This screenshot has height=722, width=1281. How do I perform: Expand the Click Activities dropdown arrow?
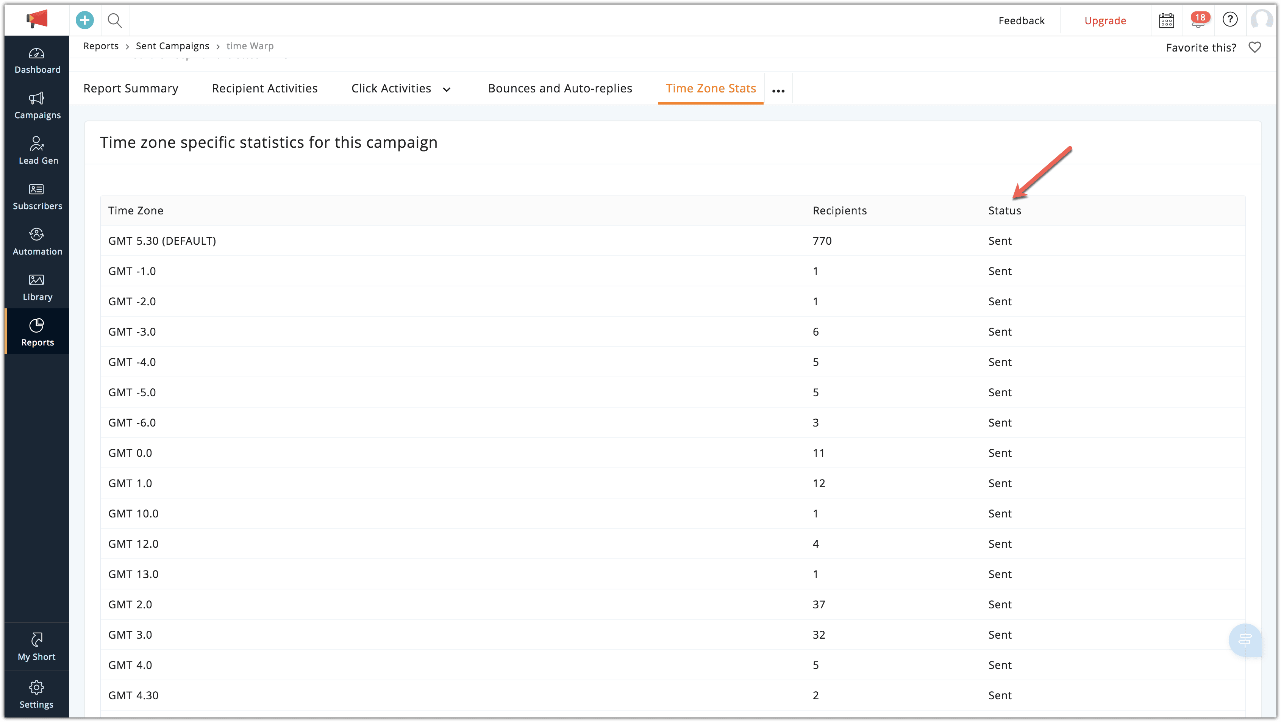(447, 89)
